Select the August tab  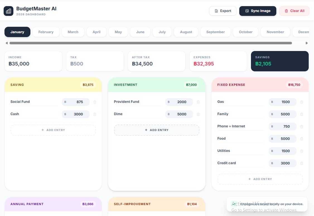pyautogui.click(x=186, y=32)
